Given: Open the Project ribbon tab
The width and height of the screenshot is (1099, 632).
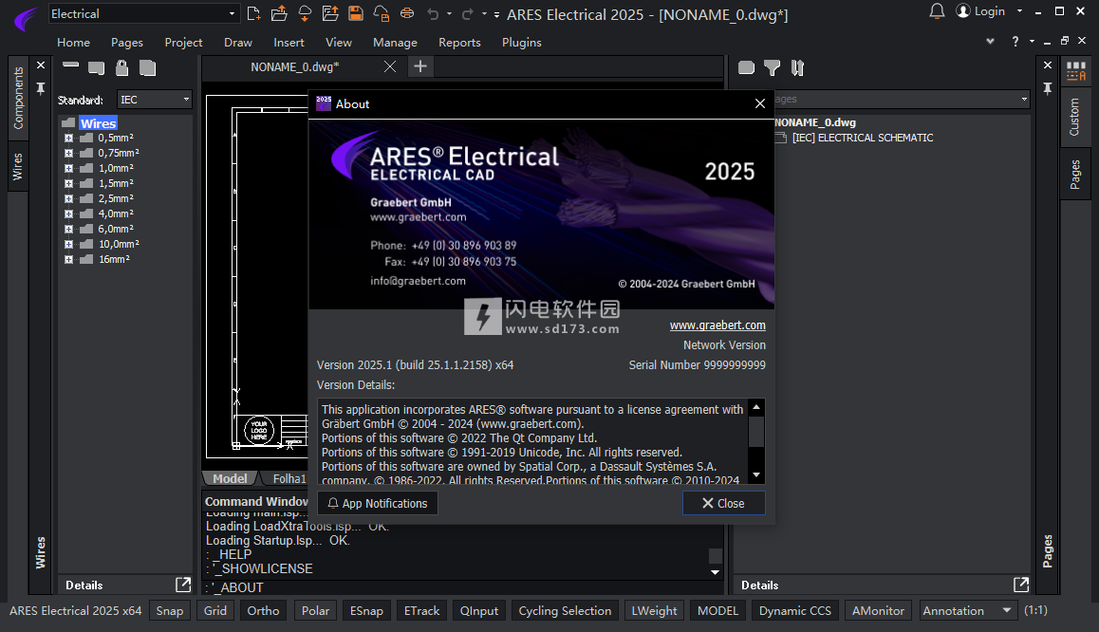Looking at the screenshot, I should (x=183, y=43).
